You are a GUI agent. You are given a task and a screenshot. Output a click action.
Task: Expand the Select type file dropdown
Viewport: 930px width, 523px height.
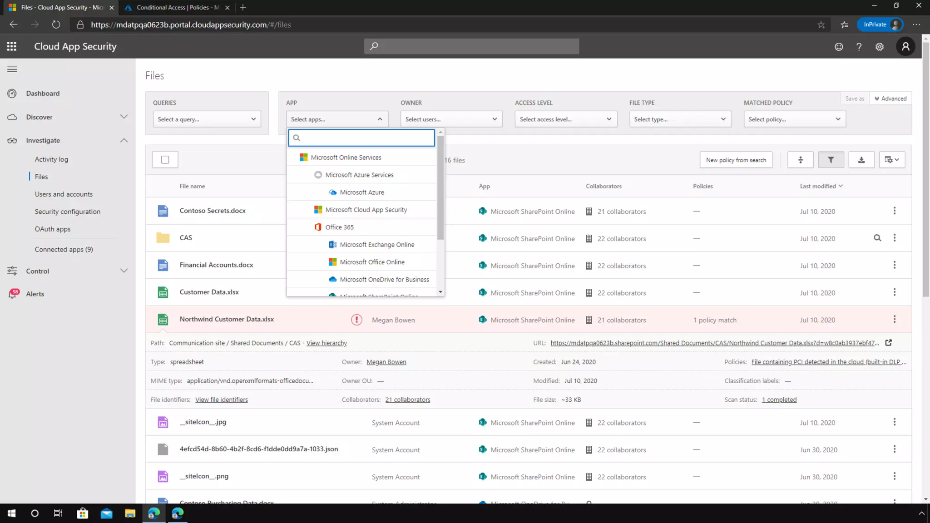680,119
